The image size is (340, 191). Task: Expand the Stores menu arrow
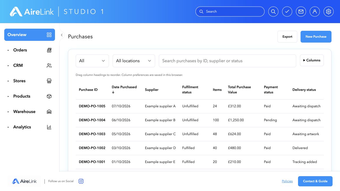click(8, 81)
